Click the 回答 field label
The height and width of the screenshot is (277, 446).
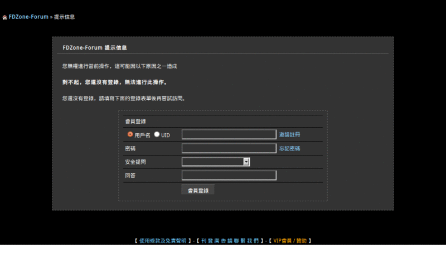point(130,176)
